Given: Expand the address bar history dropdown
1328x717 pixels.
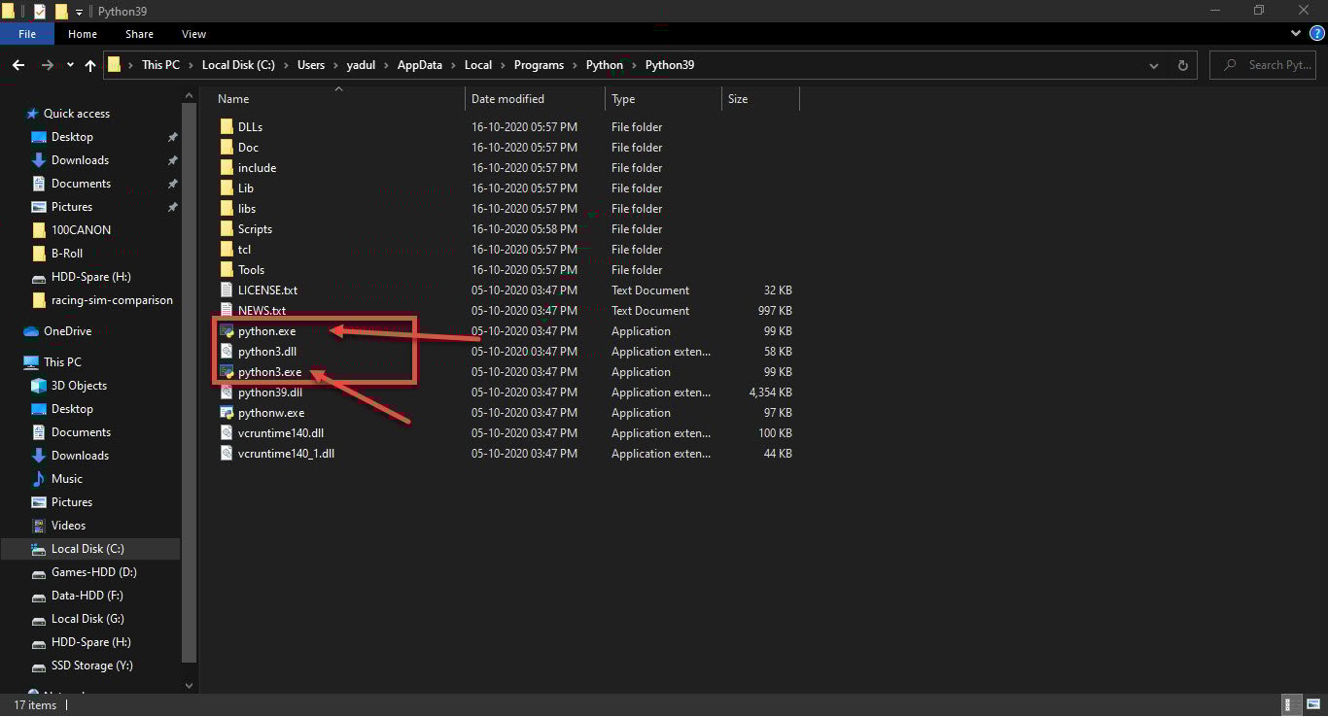Looking at the screenshot, I should click(1154, 65).
